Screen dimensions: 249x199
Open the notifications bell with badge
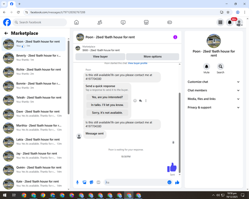tap(230, 22)
